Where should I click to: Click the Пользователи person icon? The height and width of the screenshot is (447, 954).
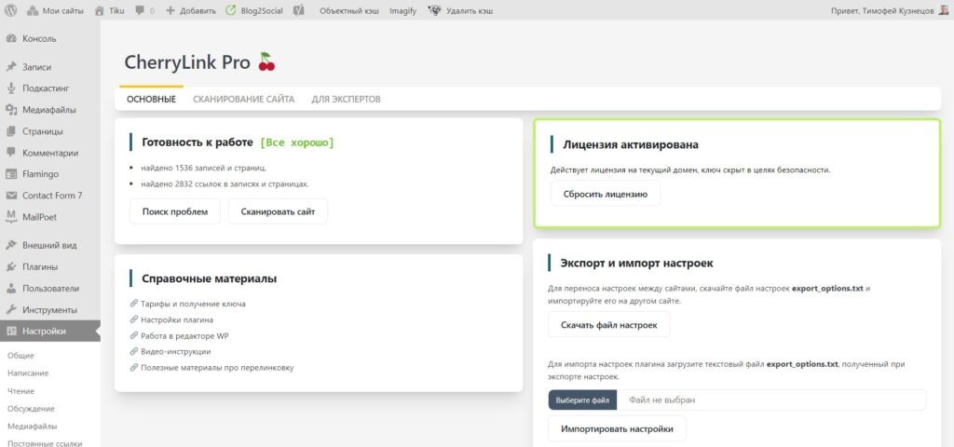coord(11,289)
